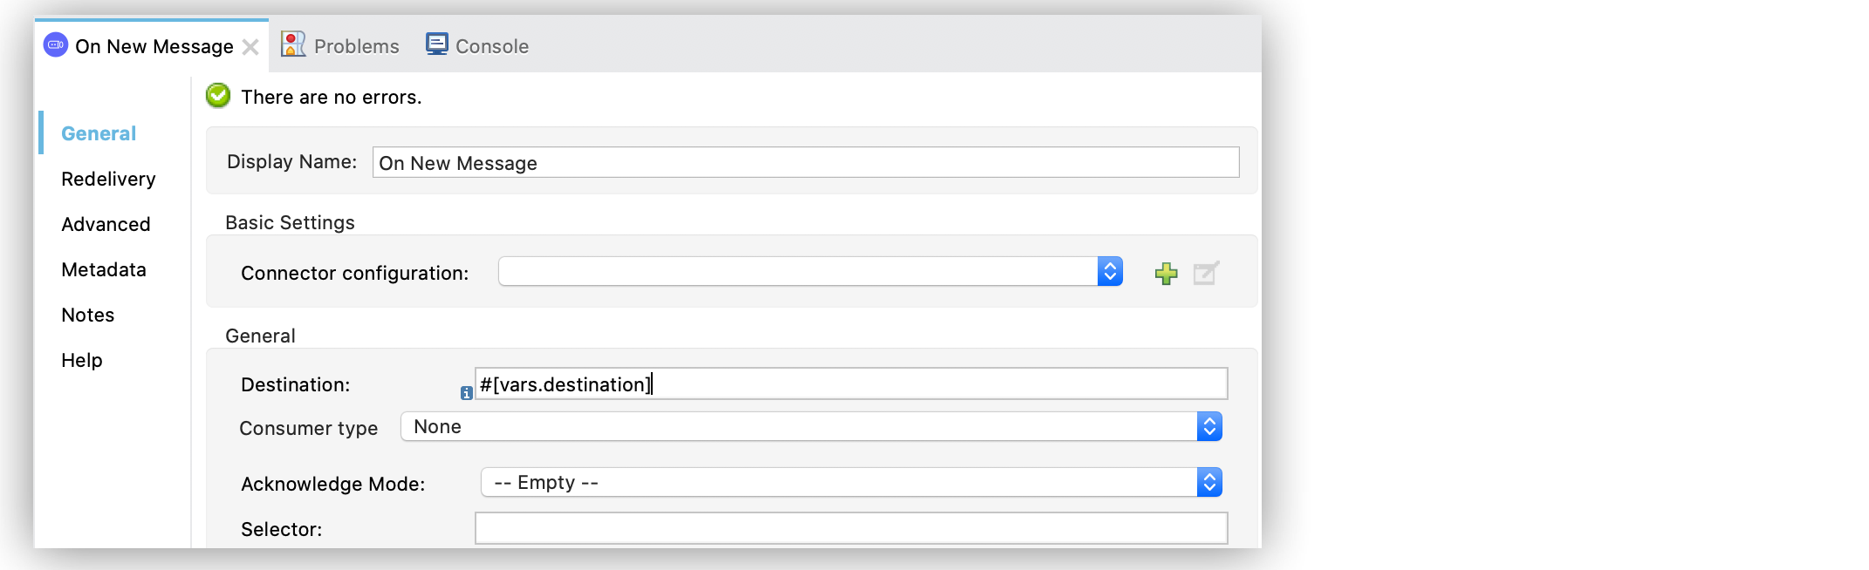Open the Redelivery section
The width and height of the screenshot is (1869, 570).
pos(108,180)
